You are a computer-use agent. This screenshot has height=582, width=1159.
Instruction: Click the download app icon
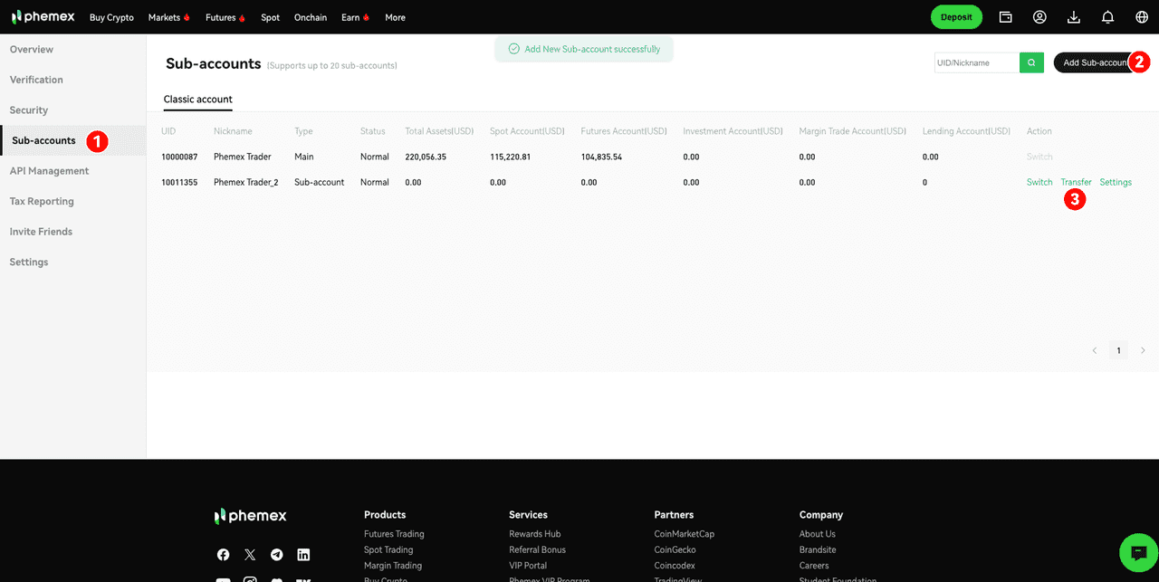coord(1074,17)
